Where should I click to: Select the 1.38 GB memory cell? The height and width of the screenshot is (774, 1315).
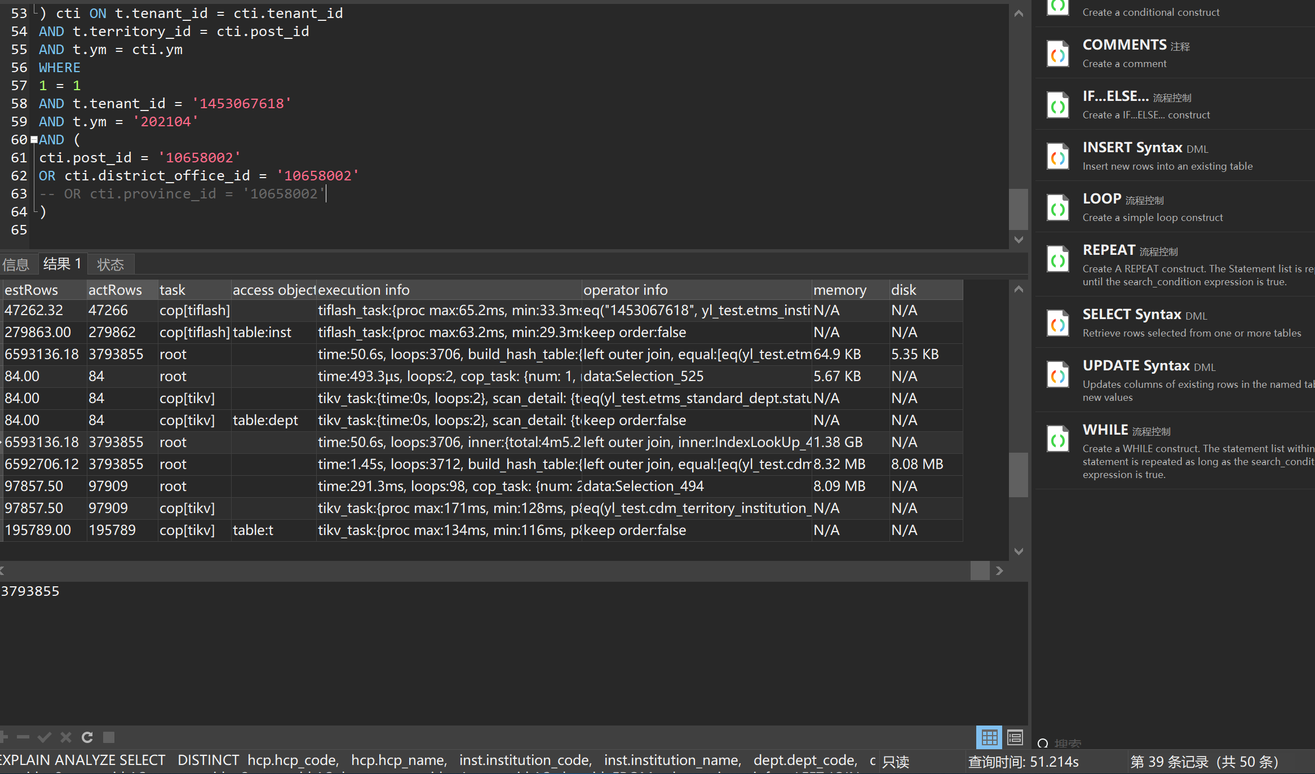coord(838,442)
